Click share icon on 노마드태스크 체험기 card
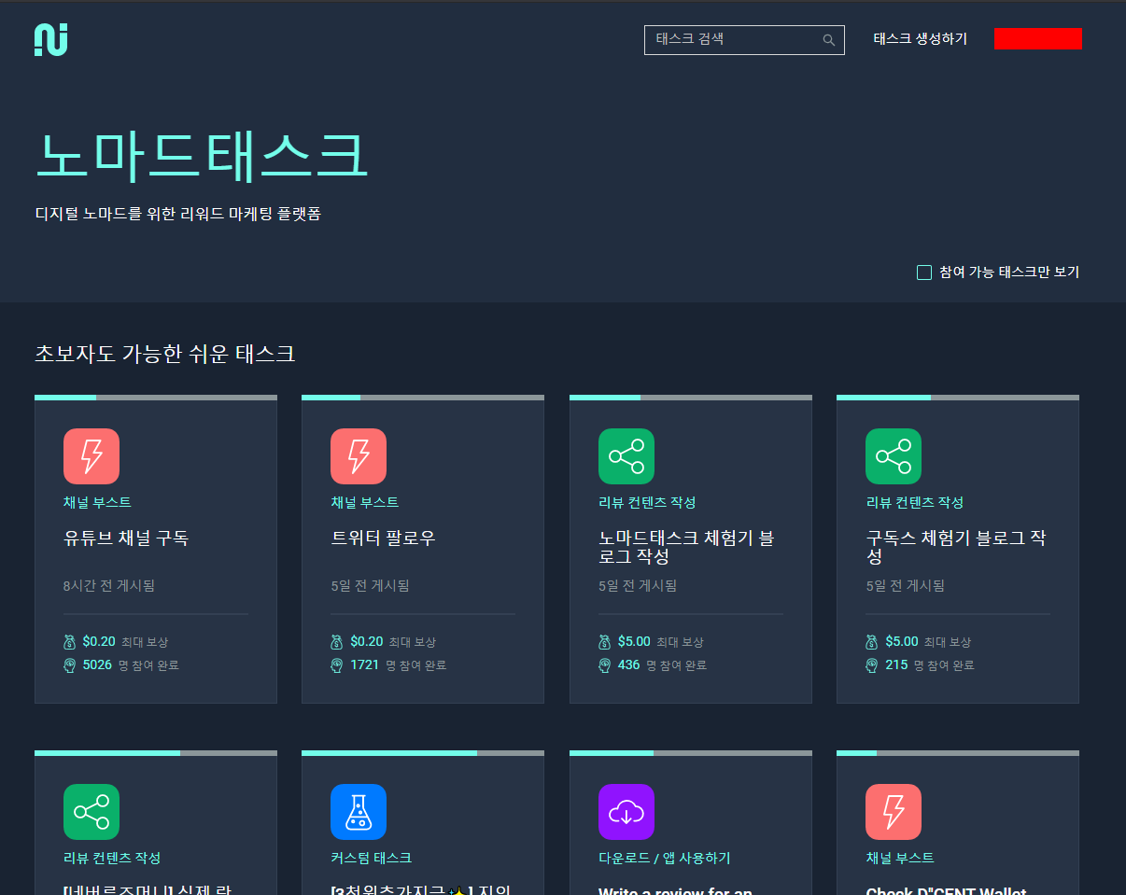 626,456
